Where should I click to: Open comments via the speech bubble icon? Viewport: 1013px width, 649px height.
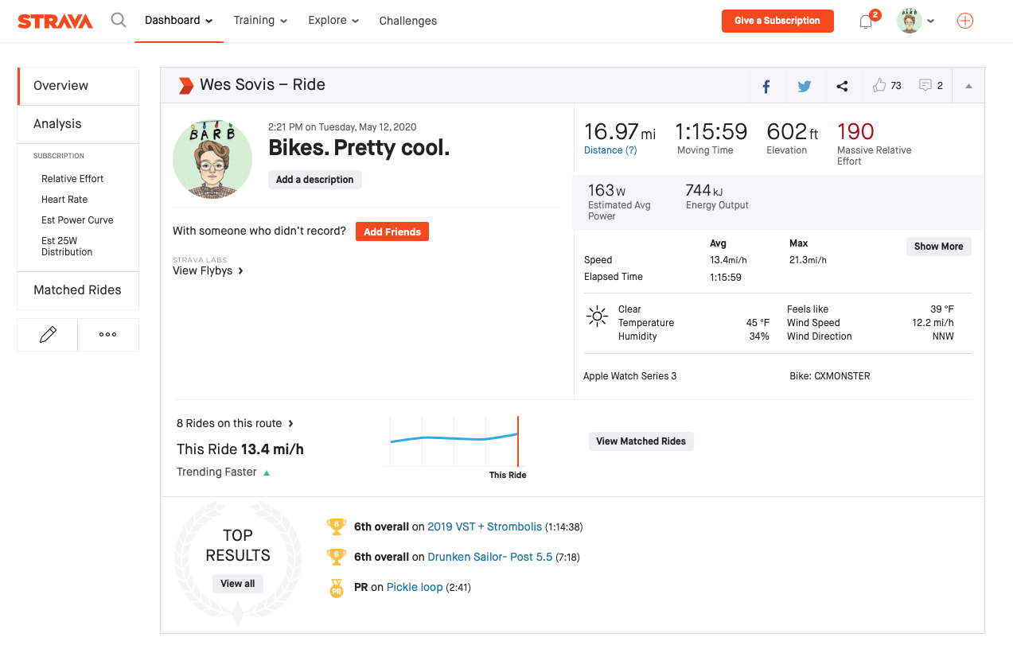point(925,84)
